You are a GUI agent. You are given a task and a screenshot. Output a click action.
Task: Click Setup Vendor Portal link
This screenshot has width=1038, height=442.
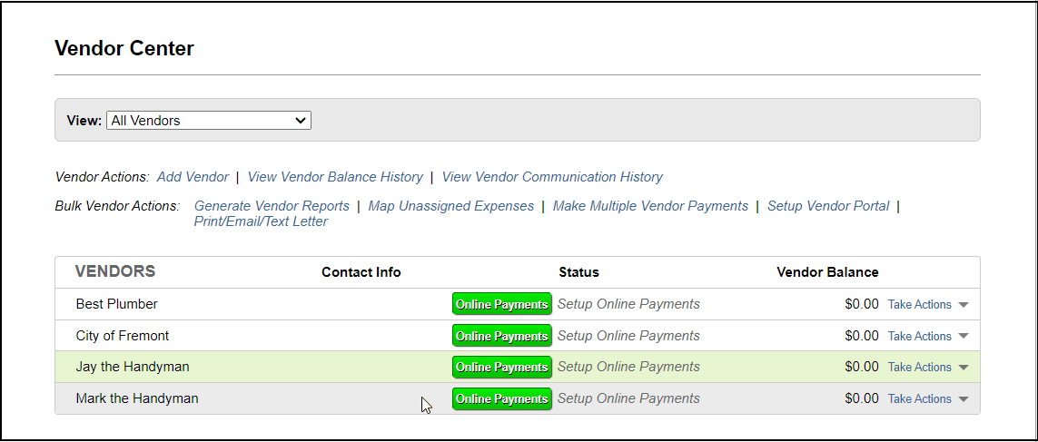(828, 206)
